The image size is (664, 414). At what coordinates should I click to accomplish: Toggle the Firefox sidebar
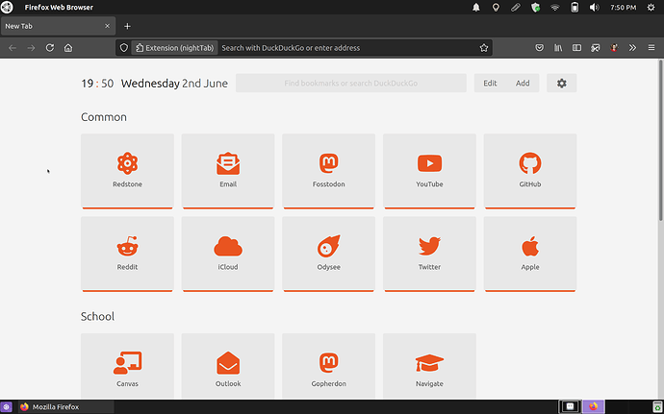576,48
